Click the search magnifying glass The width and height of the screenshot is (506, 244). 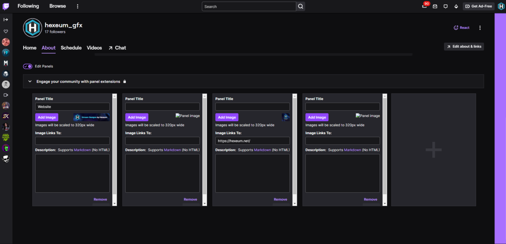tap(300, 6)
